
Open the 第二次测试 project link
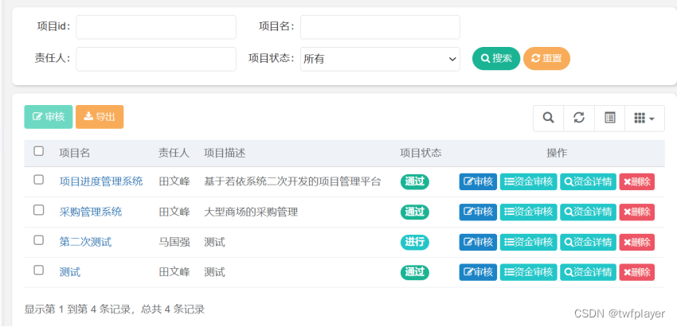click(85, 242)
